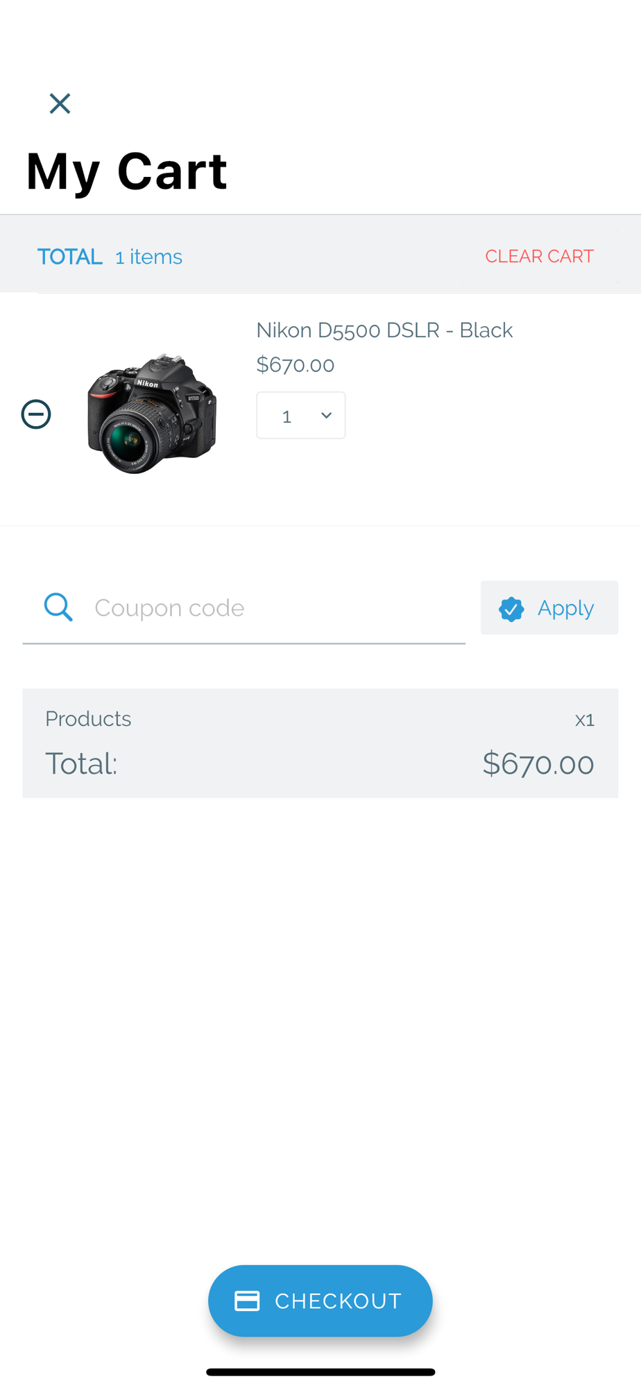Select the quantity value 1 box

[x=301, y=415]
